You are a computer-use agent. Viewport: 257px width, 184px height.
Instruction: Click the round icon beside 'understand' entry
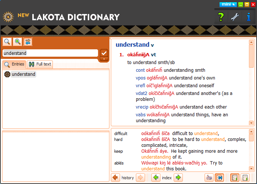(7, 74)
